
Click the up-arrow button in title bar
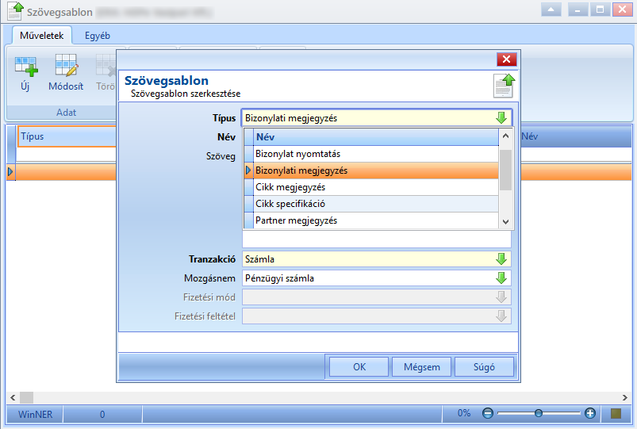coord(551,10)
